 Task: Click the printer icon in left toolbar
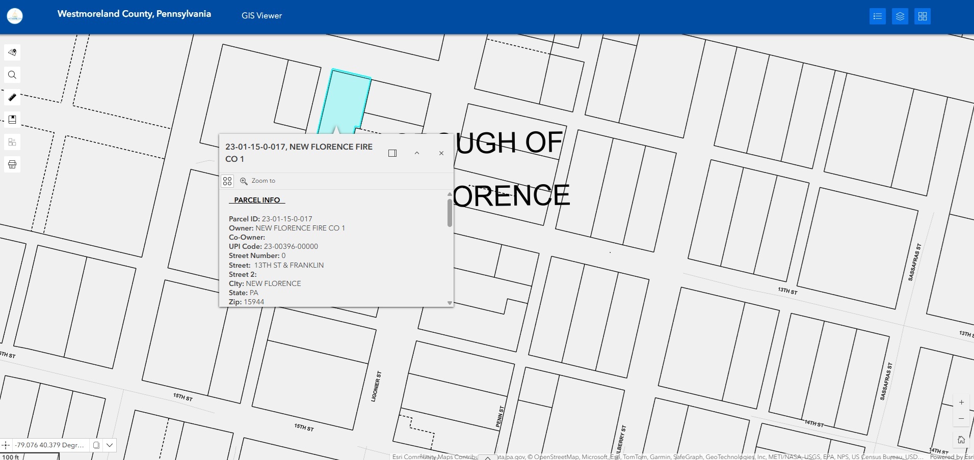click(x=12, y=164)
